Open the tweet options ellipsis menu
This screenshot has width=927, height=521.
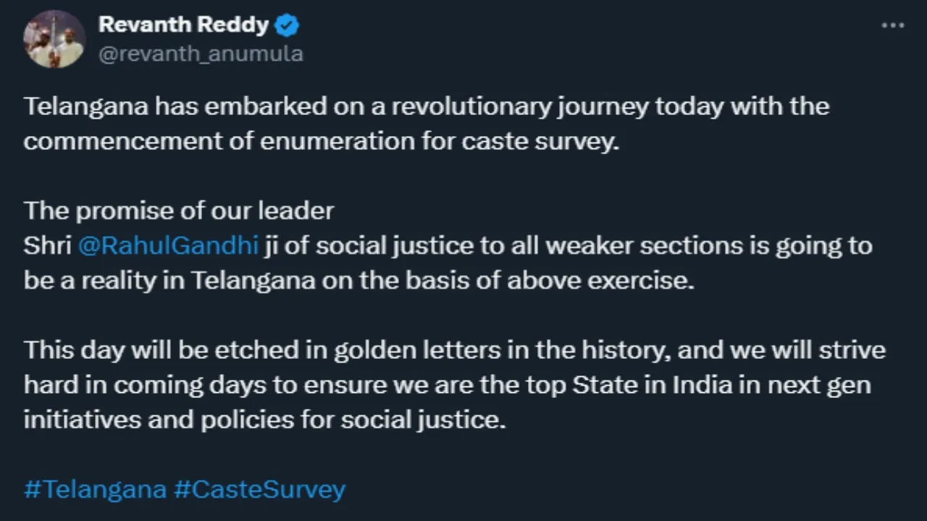tap(892, 24)
